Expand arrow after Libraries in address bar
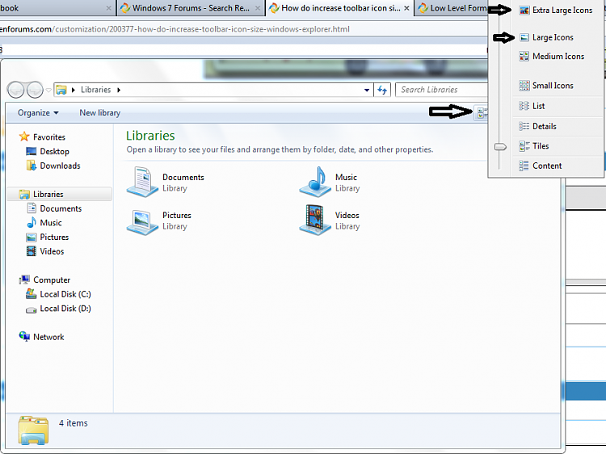Screen dimensions: 606x454 tap(119, 90)
